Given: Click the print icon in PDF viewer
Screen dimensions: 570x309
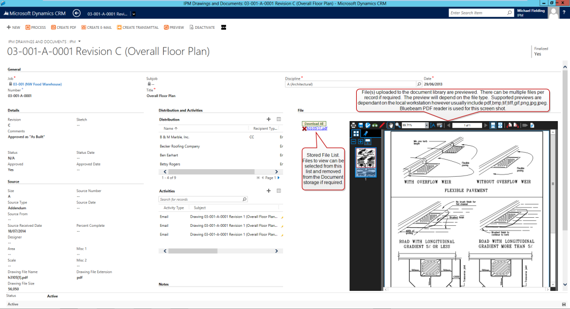Looking at the screenshot, I should (354, 125).
